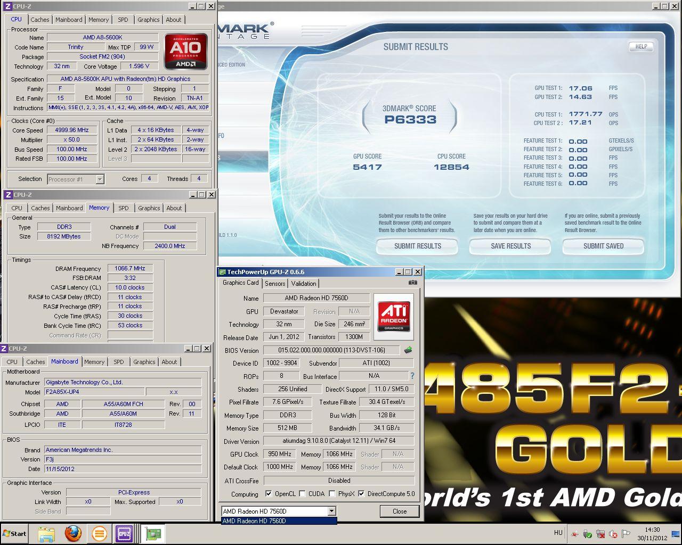Open the GPU selection dropdown in GPU-Z
The image size is (682, 545).
[x=331, y=511]
